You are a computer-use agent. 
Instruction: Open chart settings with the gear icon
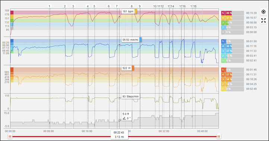click(x=263, y=12)
